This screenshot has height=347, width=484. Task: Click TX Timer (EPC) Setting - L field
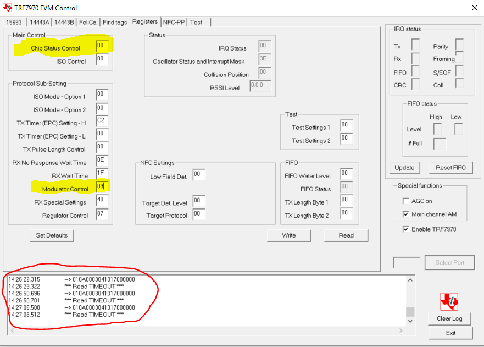point(102,134)
